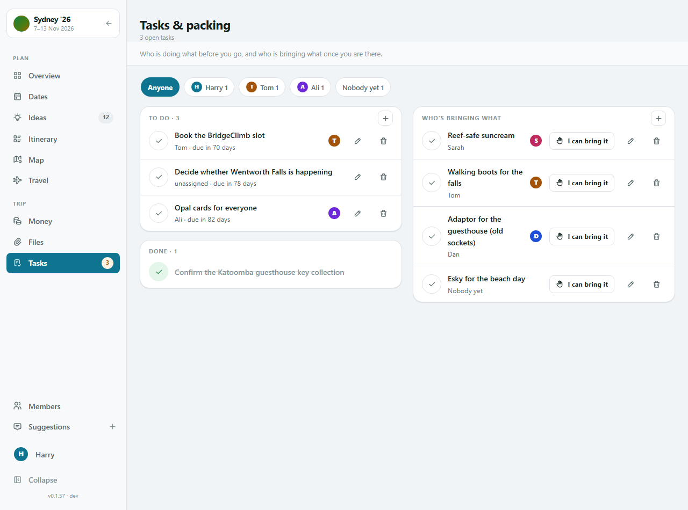688x510 pixels.
Task: Delete the Reef-safe suncream item
Action: coord(656,141)
